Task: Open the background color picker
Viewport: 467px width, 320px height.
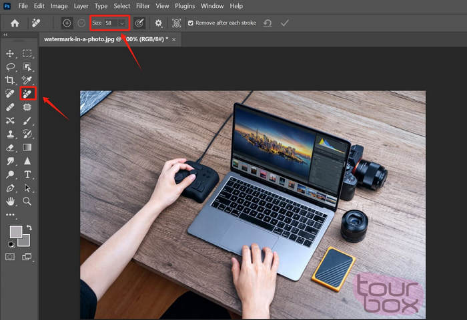Action: [25, 242]
